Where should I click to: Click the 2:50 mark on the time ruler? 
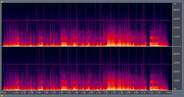click(x=129, y=93)
